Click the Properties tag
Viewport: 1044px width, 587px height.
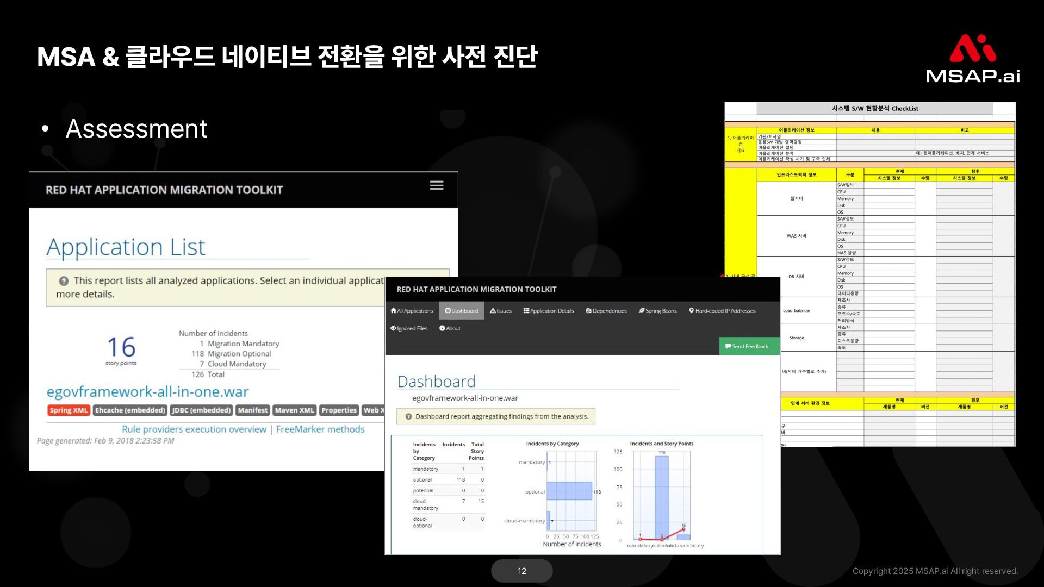coord(339,410)
